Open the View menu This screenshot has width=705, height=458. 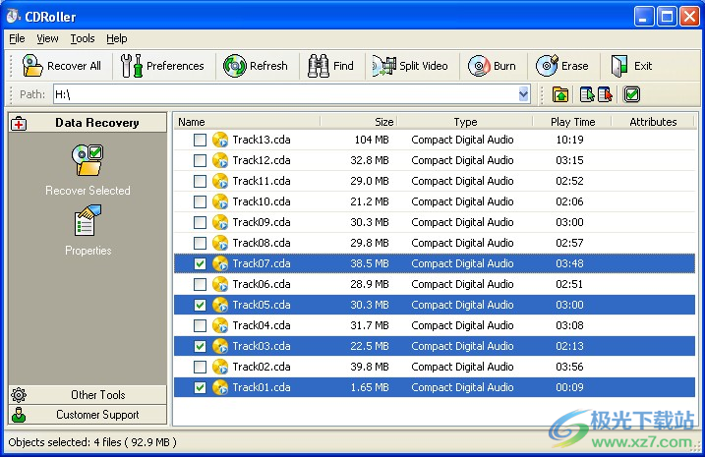(47, 38)
